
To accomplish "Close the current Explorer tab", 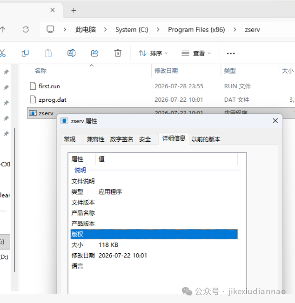I will tap(53, 10).
